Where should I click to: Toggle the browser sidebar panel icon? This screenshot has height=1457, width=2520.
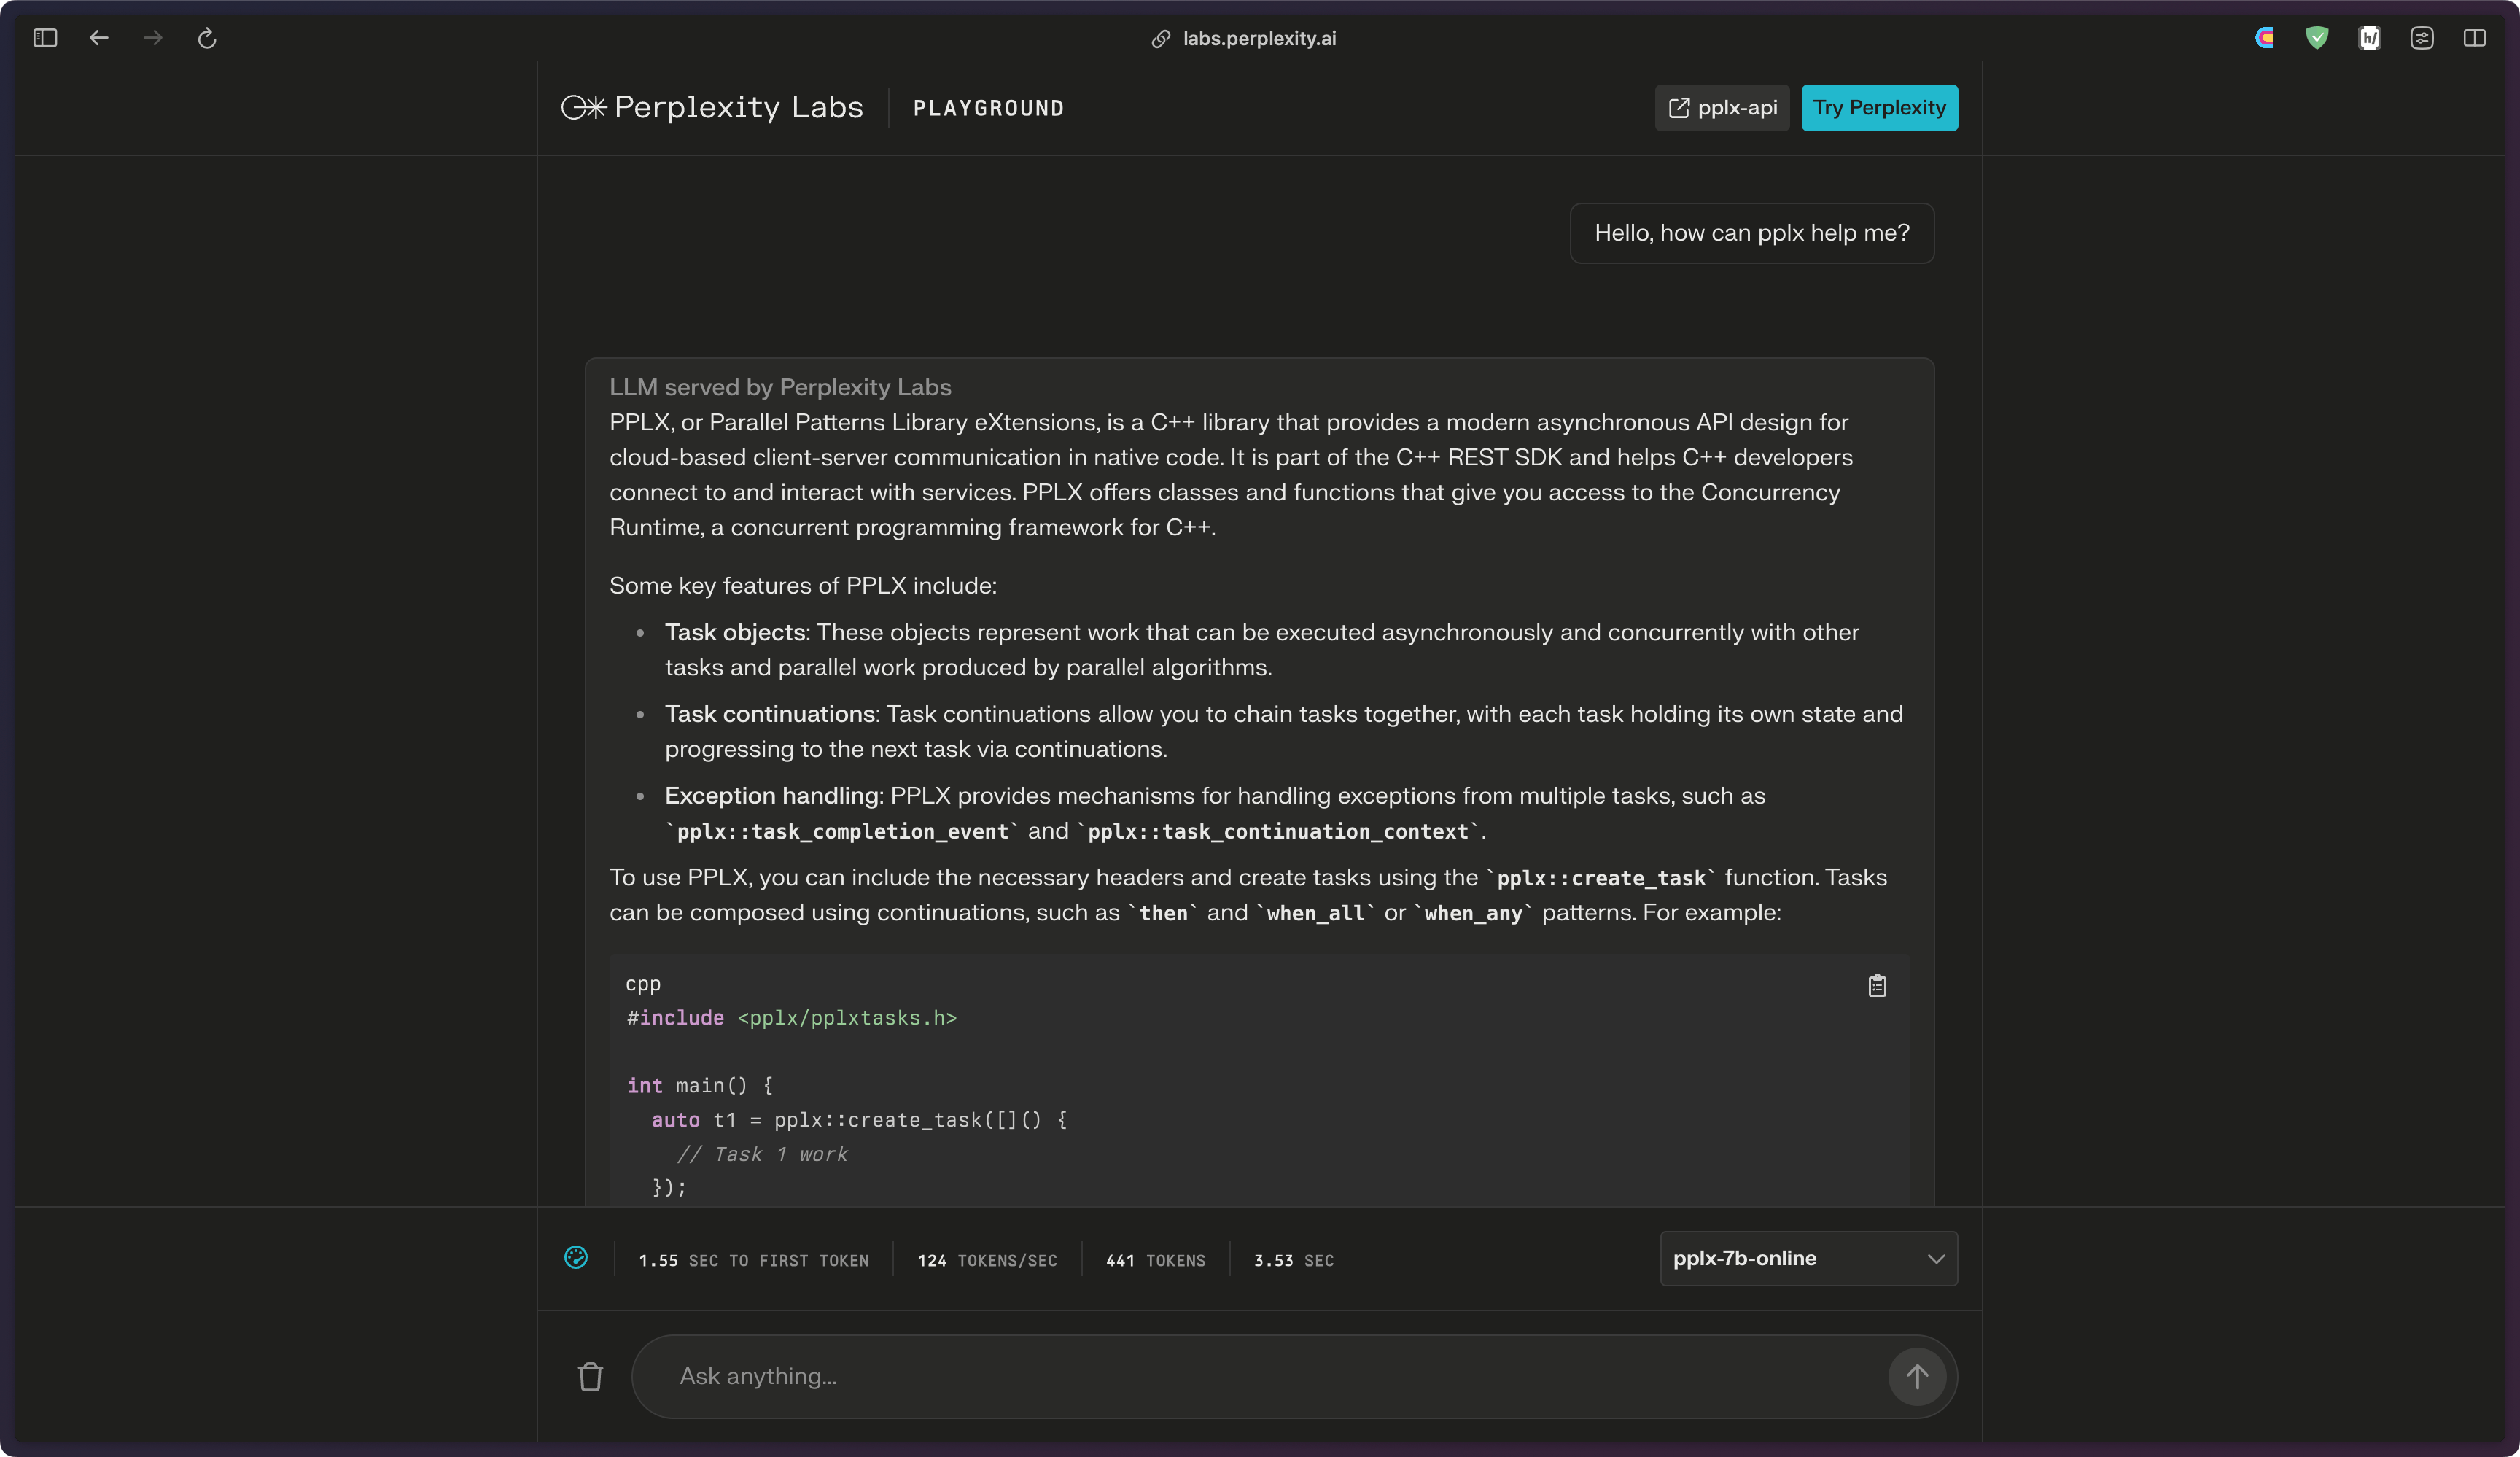(x=45, y=38)
